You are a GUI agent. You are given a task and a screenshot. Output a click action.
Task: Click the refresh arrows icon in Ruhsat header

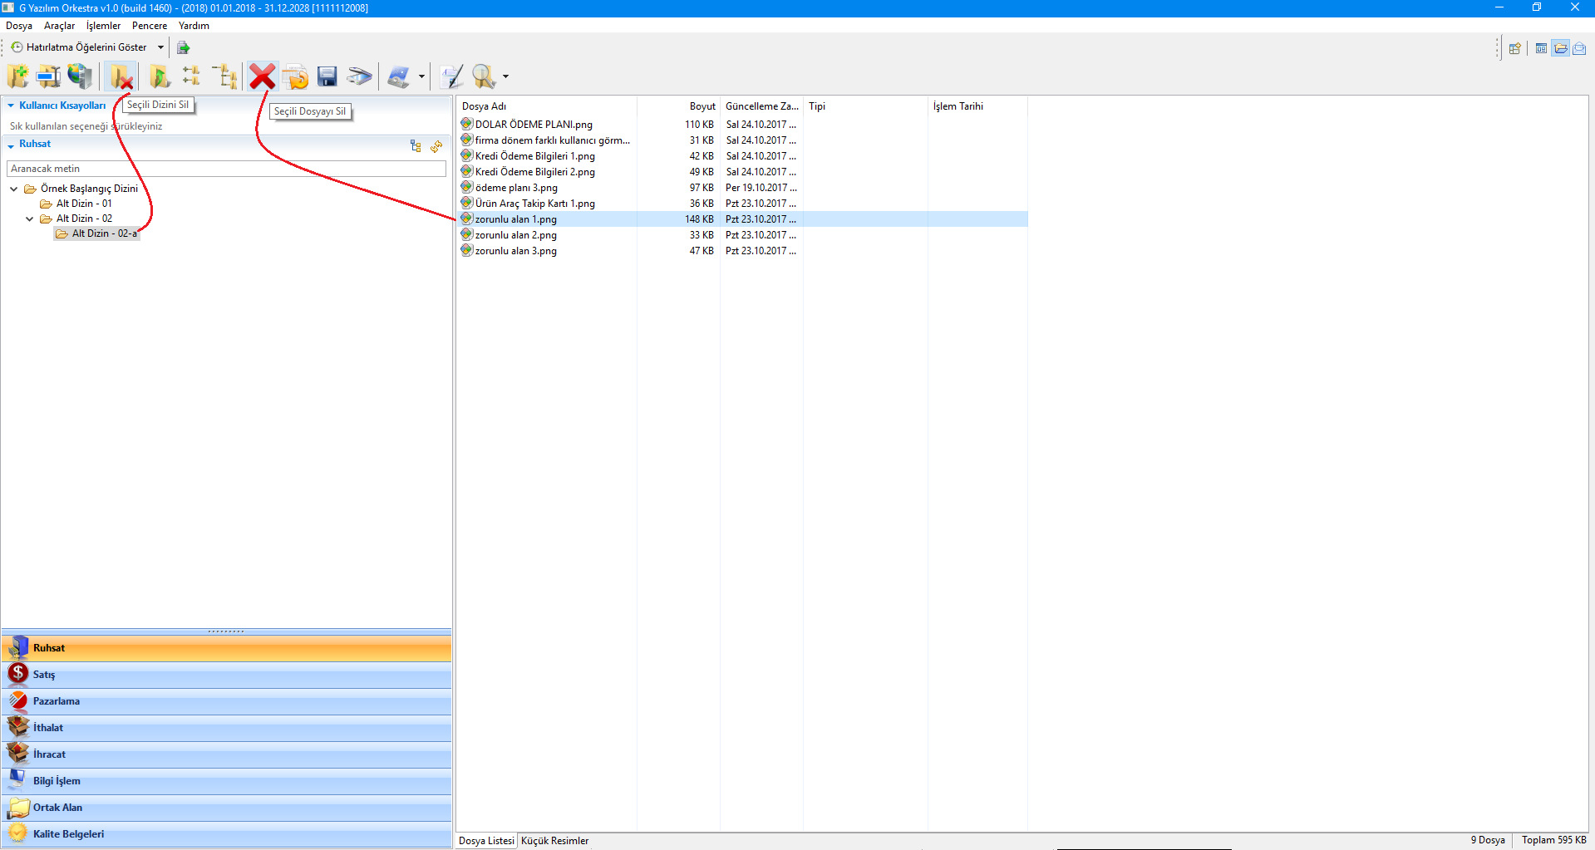(x=436, y=146)
